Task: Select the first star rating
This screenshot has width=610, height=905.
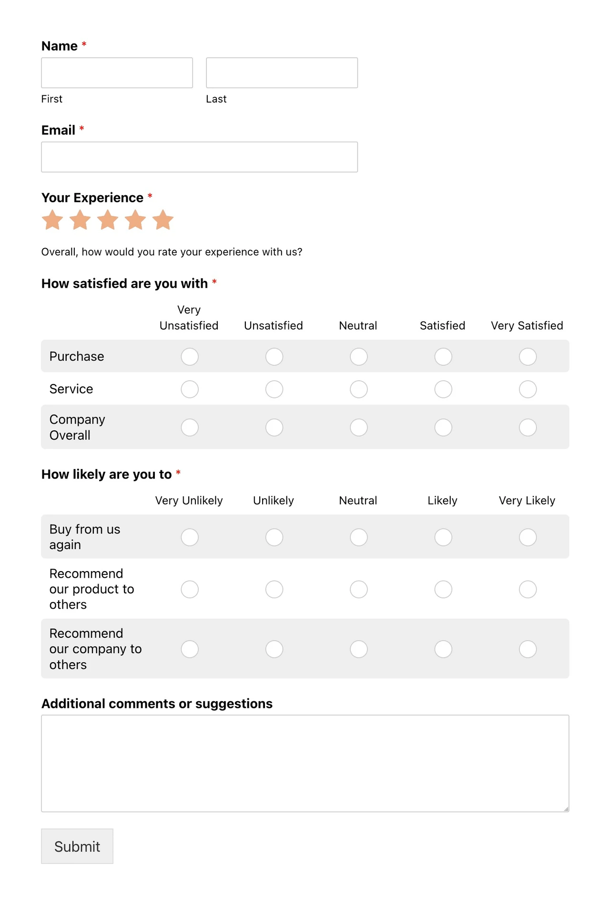Action: (52, 220)
